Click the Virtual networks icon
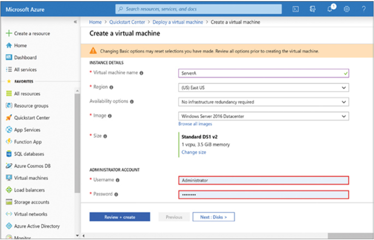Screen dimensions: 374x240 (9, 214)
